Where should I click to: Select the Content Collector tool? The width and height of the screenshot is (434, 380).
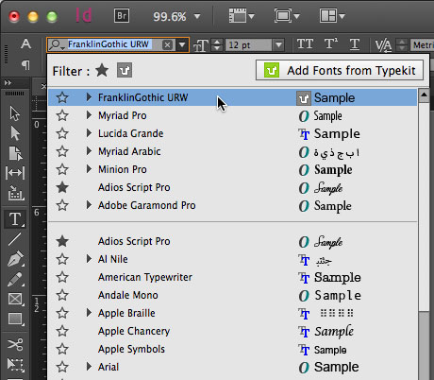15,193
